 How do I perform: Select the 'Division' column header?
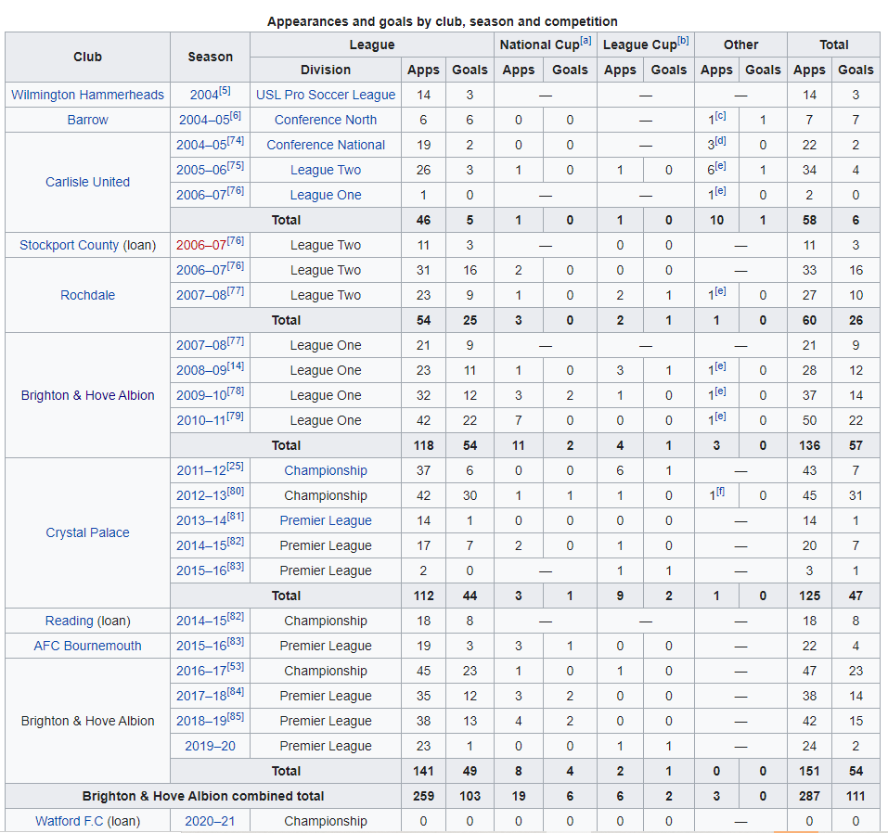pyautogui.click(x=325, y=70)
